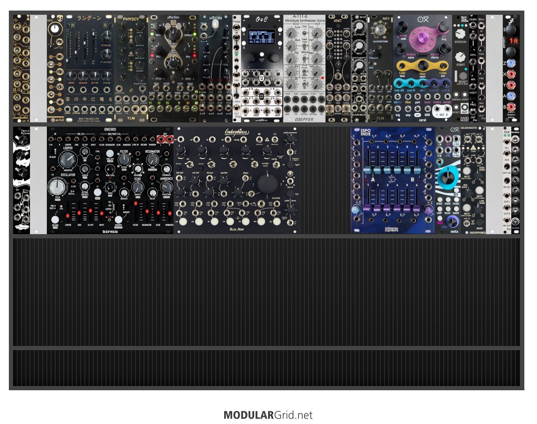Click the yellow filter knob on Coral
The width and height of the screenshot is (537, 424).
(423, 65)
